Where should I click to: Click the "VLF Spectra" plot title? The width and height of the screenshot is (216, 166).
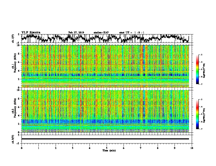pos(31,32)
